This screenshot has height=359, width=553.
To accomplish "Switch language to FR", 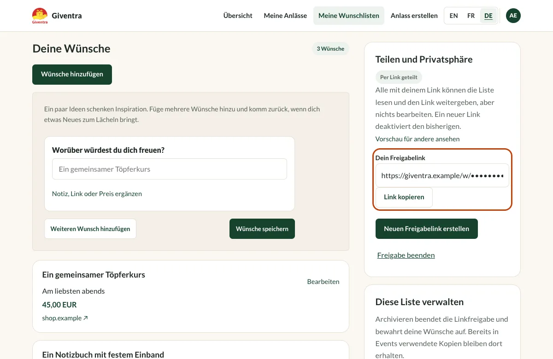I will point(471,16).
